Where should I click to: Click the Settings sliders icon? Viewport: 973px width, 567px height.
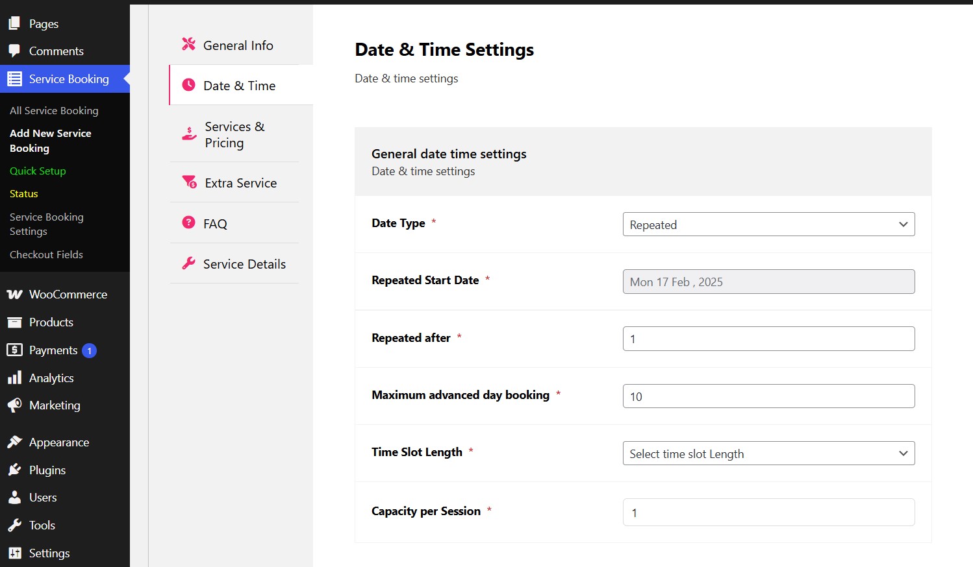point(14,553)
